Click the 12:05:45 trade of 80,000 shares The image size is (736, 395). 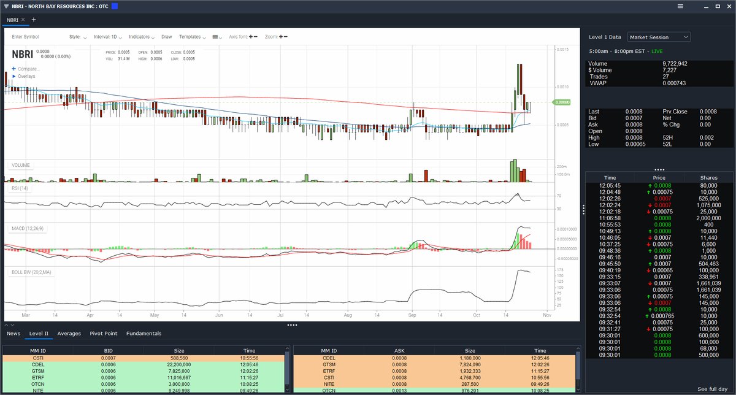click(x=659, y=185)
